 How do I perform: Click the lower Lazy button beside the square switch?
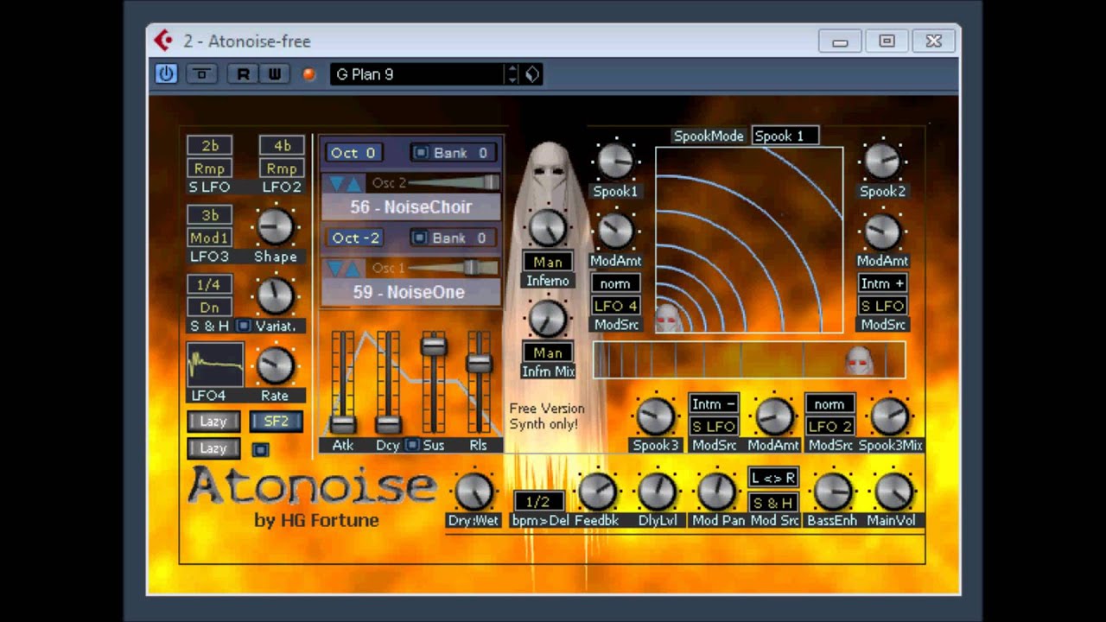tap(213, 448)
